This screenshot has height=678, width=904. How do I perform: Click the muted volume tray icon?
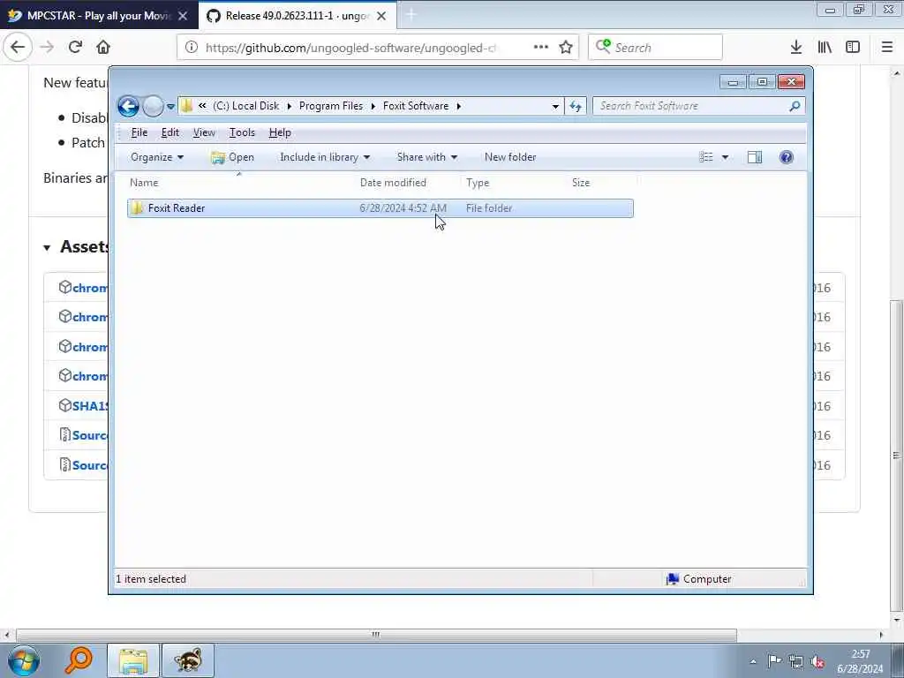(x=817, y=661)
